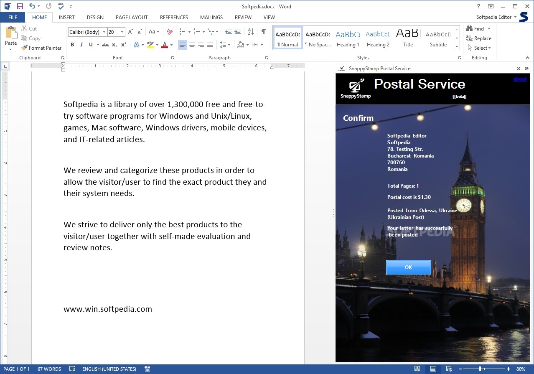534x374 pixels.
Task: Toggle bulleted list
Action: coord(182,32)
